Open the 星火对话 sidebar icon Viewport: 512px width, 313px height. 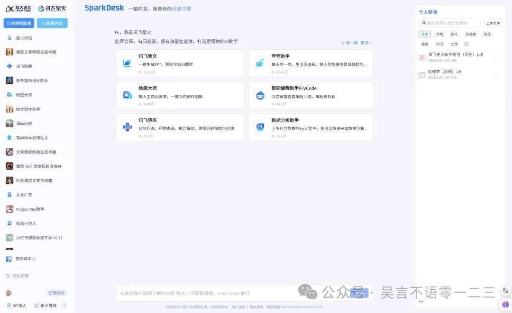pyautogui.click(x=9, y=38)
